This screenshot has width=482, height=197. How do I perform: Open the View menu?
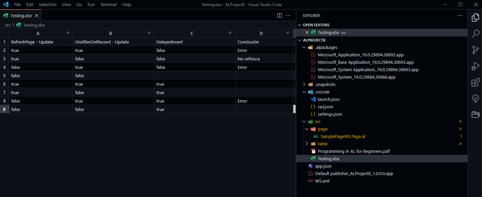point(66,4)
